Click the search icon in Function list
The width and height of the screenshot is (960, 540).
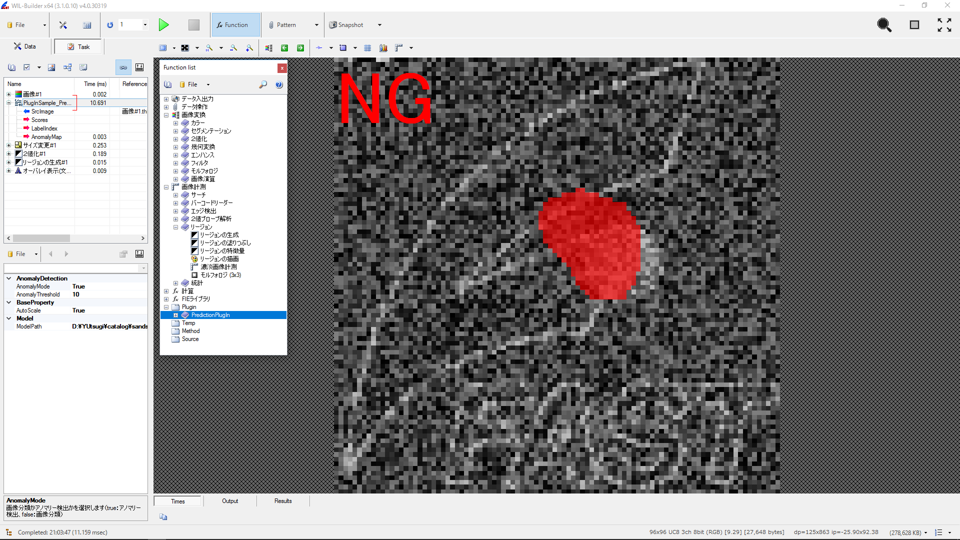coord(263,84)
